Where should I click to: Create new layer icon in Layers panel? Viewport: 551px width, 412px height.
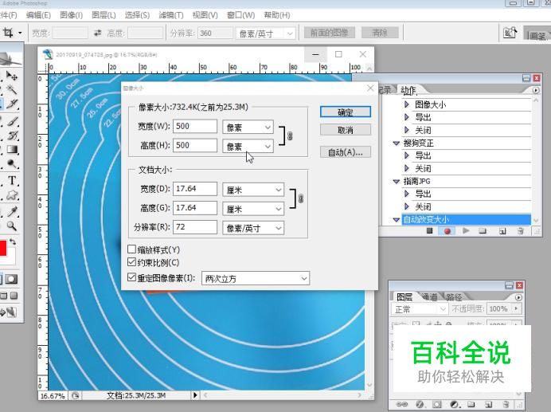(x=488, y=404)
